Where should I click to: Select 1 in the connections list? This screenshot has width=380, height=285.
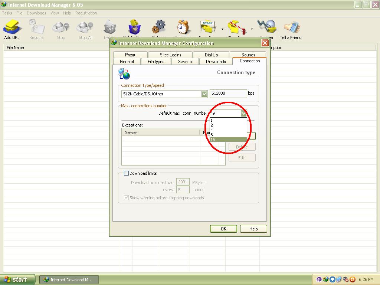(x=228, y=120)
